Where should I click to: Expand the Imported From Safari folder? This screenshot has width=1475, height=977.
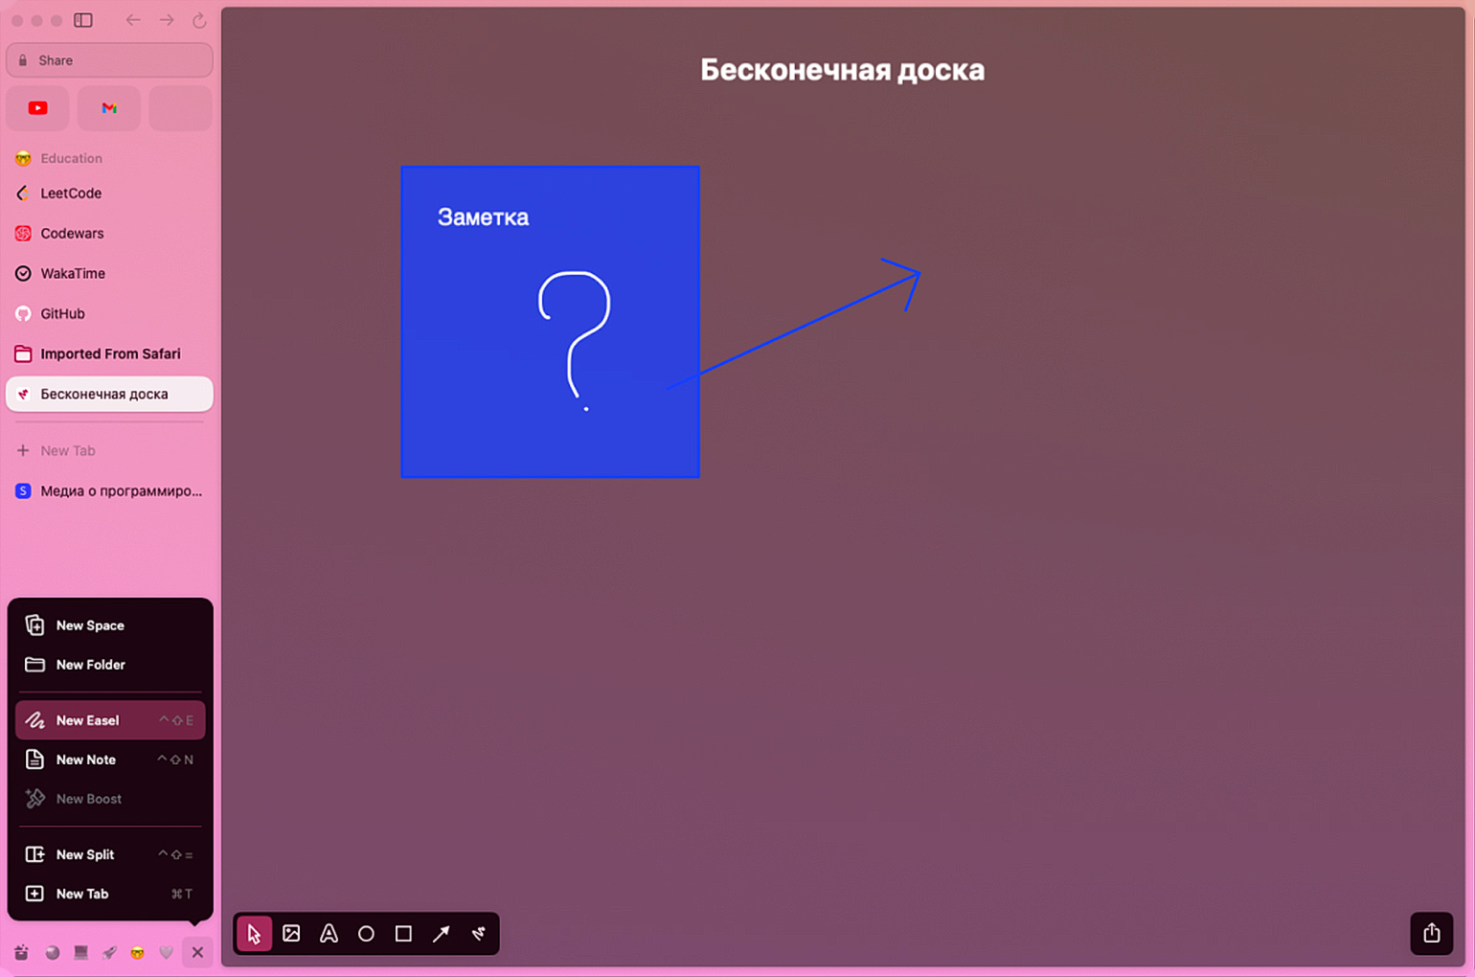point(109,354)
